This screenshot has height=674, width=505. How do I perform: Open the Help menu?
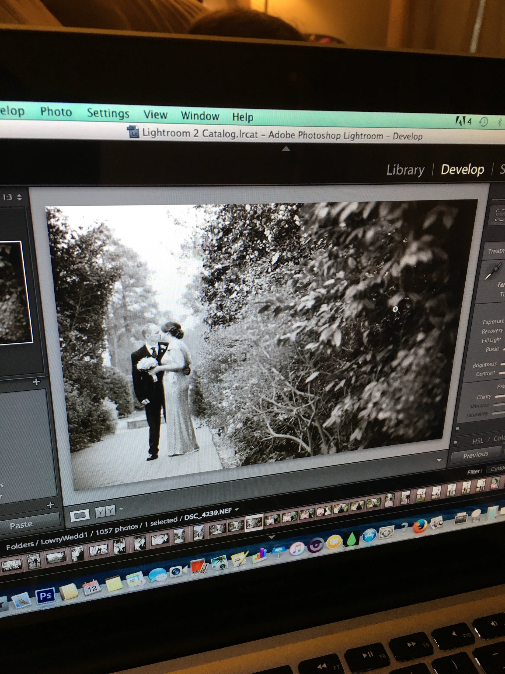(243, 117)
